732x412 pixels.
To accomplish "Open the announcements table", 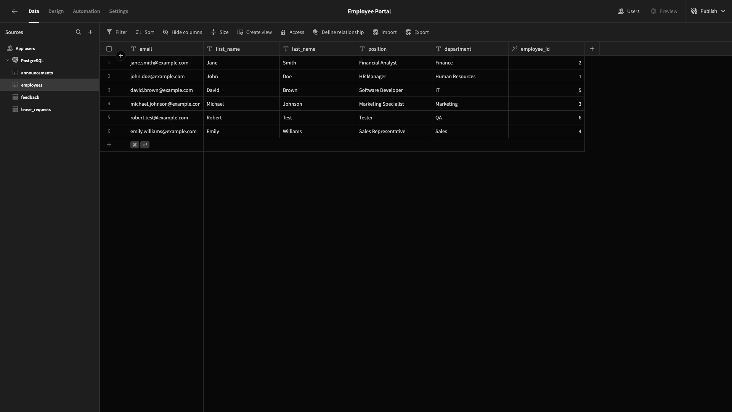I will 50,73.
